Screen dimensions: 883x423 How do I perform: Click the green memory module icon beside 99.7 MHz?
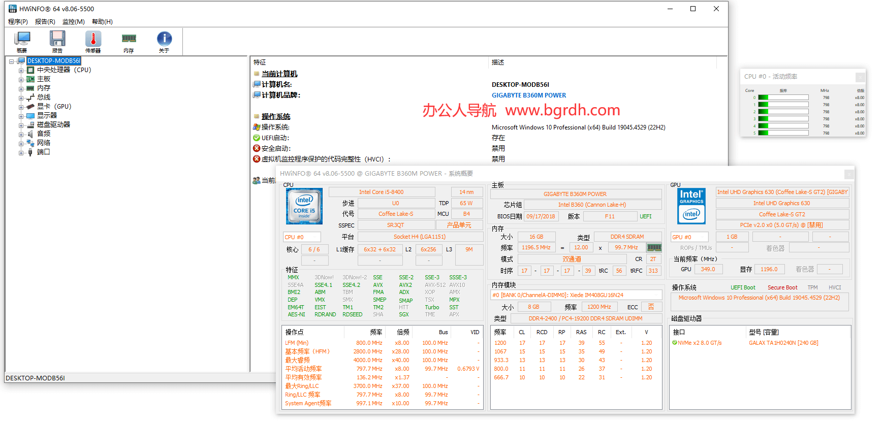tap(654, 248)
